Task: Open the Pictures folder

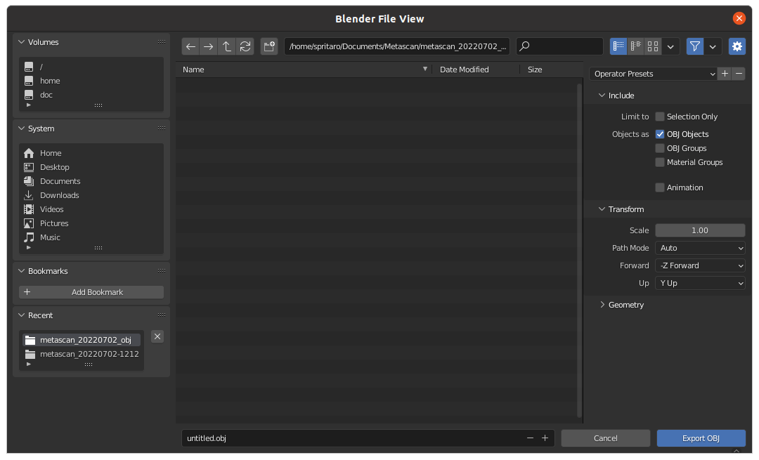Action: [91, 223]
